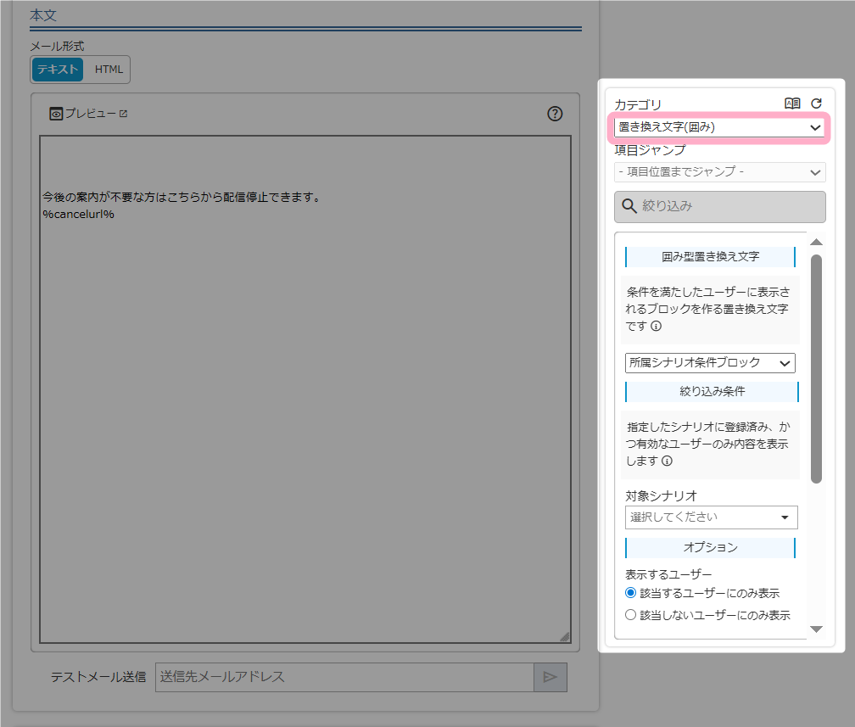The height and width of the screenshot is (727, 855).
Task: Switch mail format to HTML
Action: pyautogui.click(x=109, y=70)
